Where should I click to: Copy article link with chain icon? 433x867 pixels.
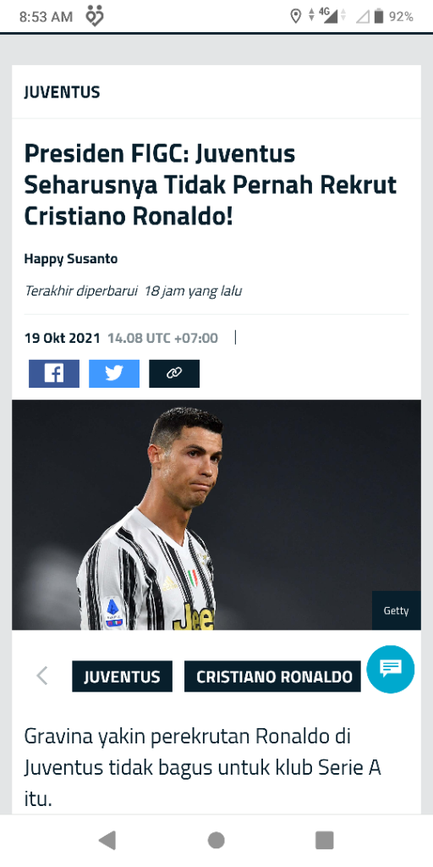pos(174,373)
